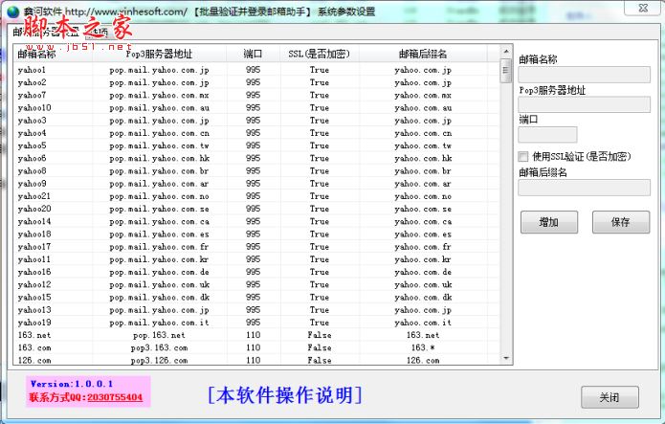
Task: Click the Pop3服务器地址 column header
Action: coord(158,55)
